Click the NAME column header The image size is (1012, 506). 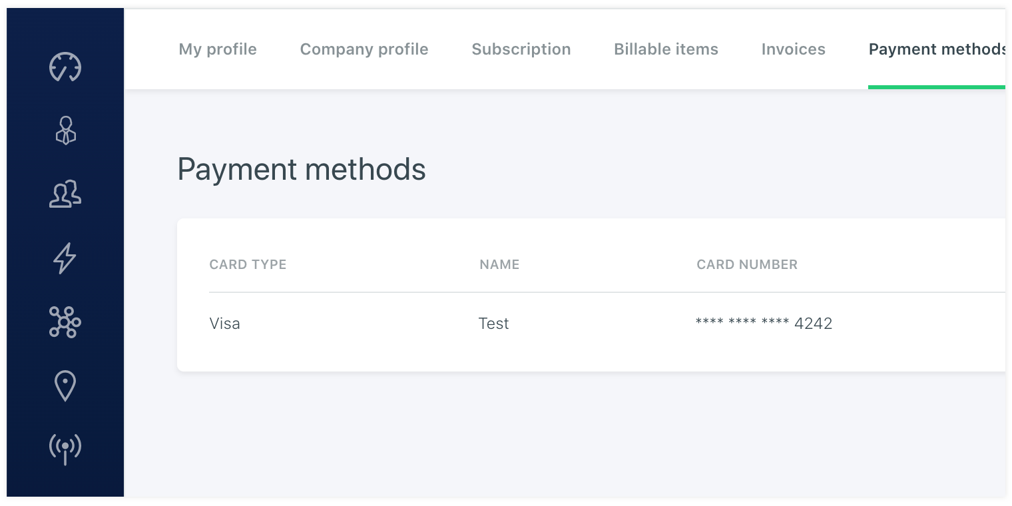point(499,264)
